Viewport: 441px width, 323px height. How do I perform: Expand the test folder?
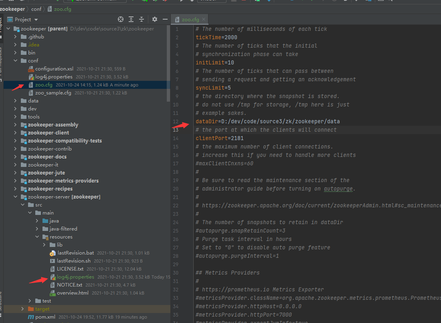point(30,301)
